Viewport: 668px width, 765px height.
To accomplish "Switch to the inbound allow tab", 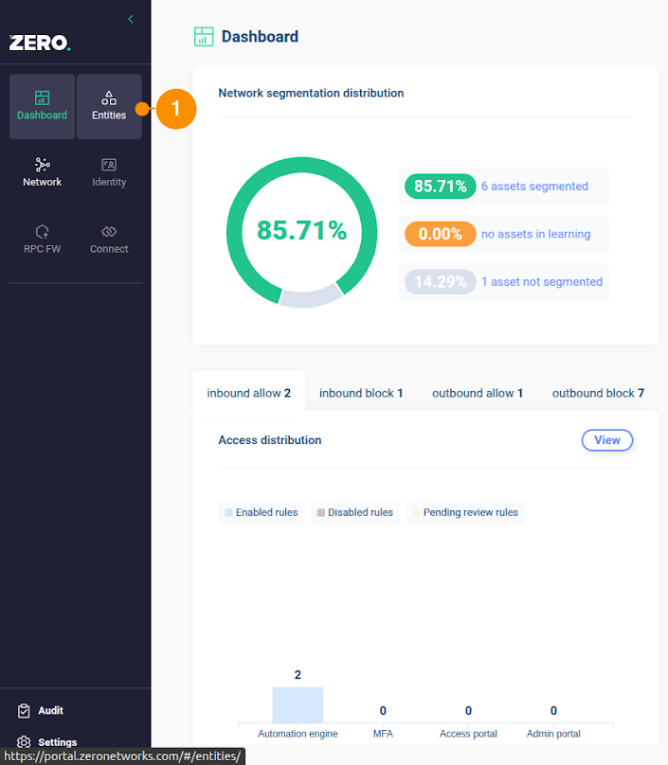I will pyautogui.click(x=248, y=393).
